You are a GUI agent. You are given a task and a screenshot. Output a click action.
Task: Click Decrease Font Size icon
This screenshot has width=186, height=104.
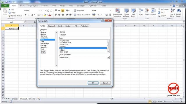[51, 11]
